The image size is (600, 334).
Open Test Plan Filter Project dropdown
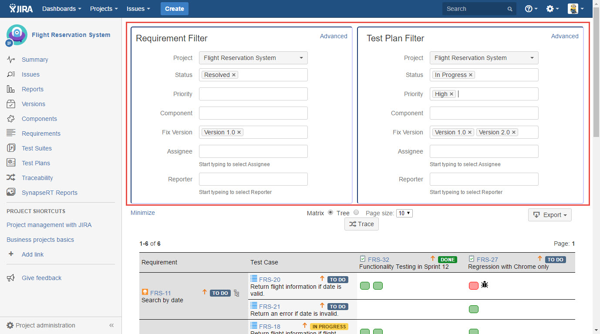pos(484,58)
